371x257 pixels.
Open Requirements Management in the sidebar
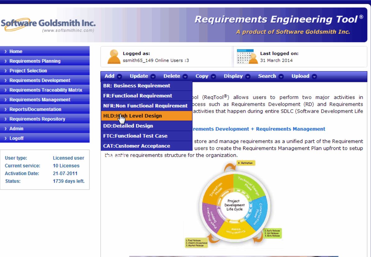point(45,100)
